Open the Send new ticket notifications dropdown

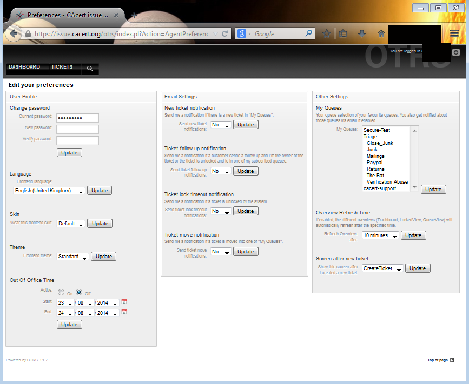click(221, 125)
